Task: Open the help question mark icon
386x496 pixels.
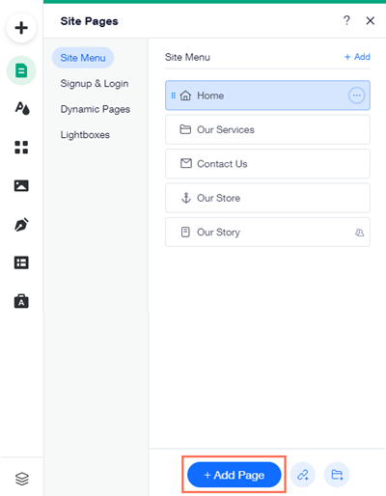Action: point(346,20)
